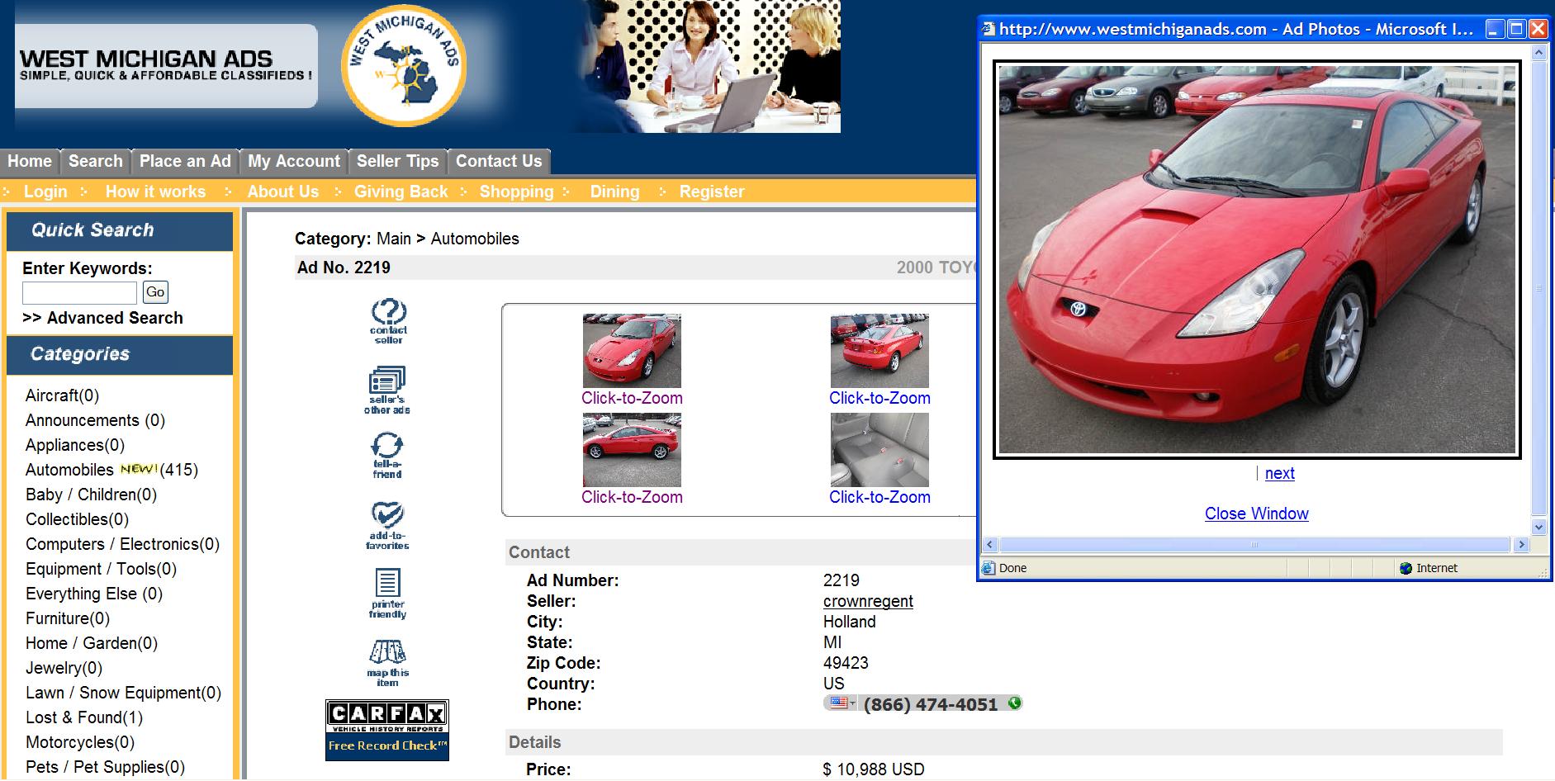This screenshot has width=1555, height=781.
Task: Click the Register link
Action: click(x=712, y=192)
